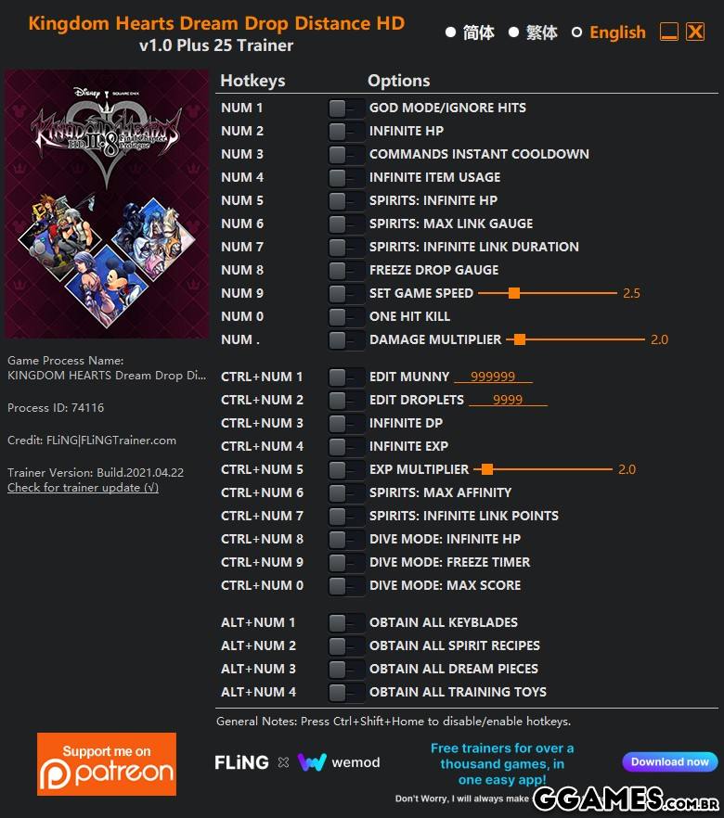Enable Infinite HP toggle
This screenshot has height=818, width=724.
click(344, 131)
